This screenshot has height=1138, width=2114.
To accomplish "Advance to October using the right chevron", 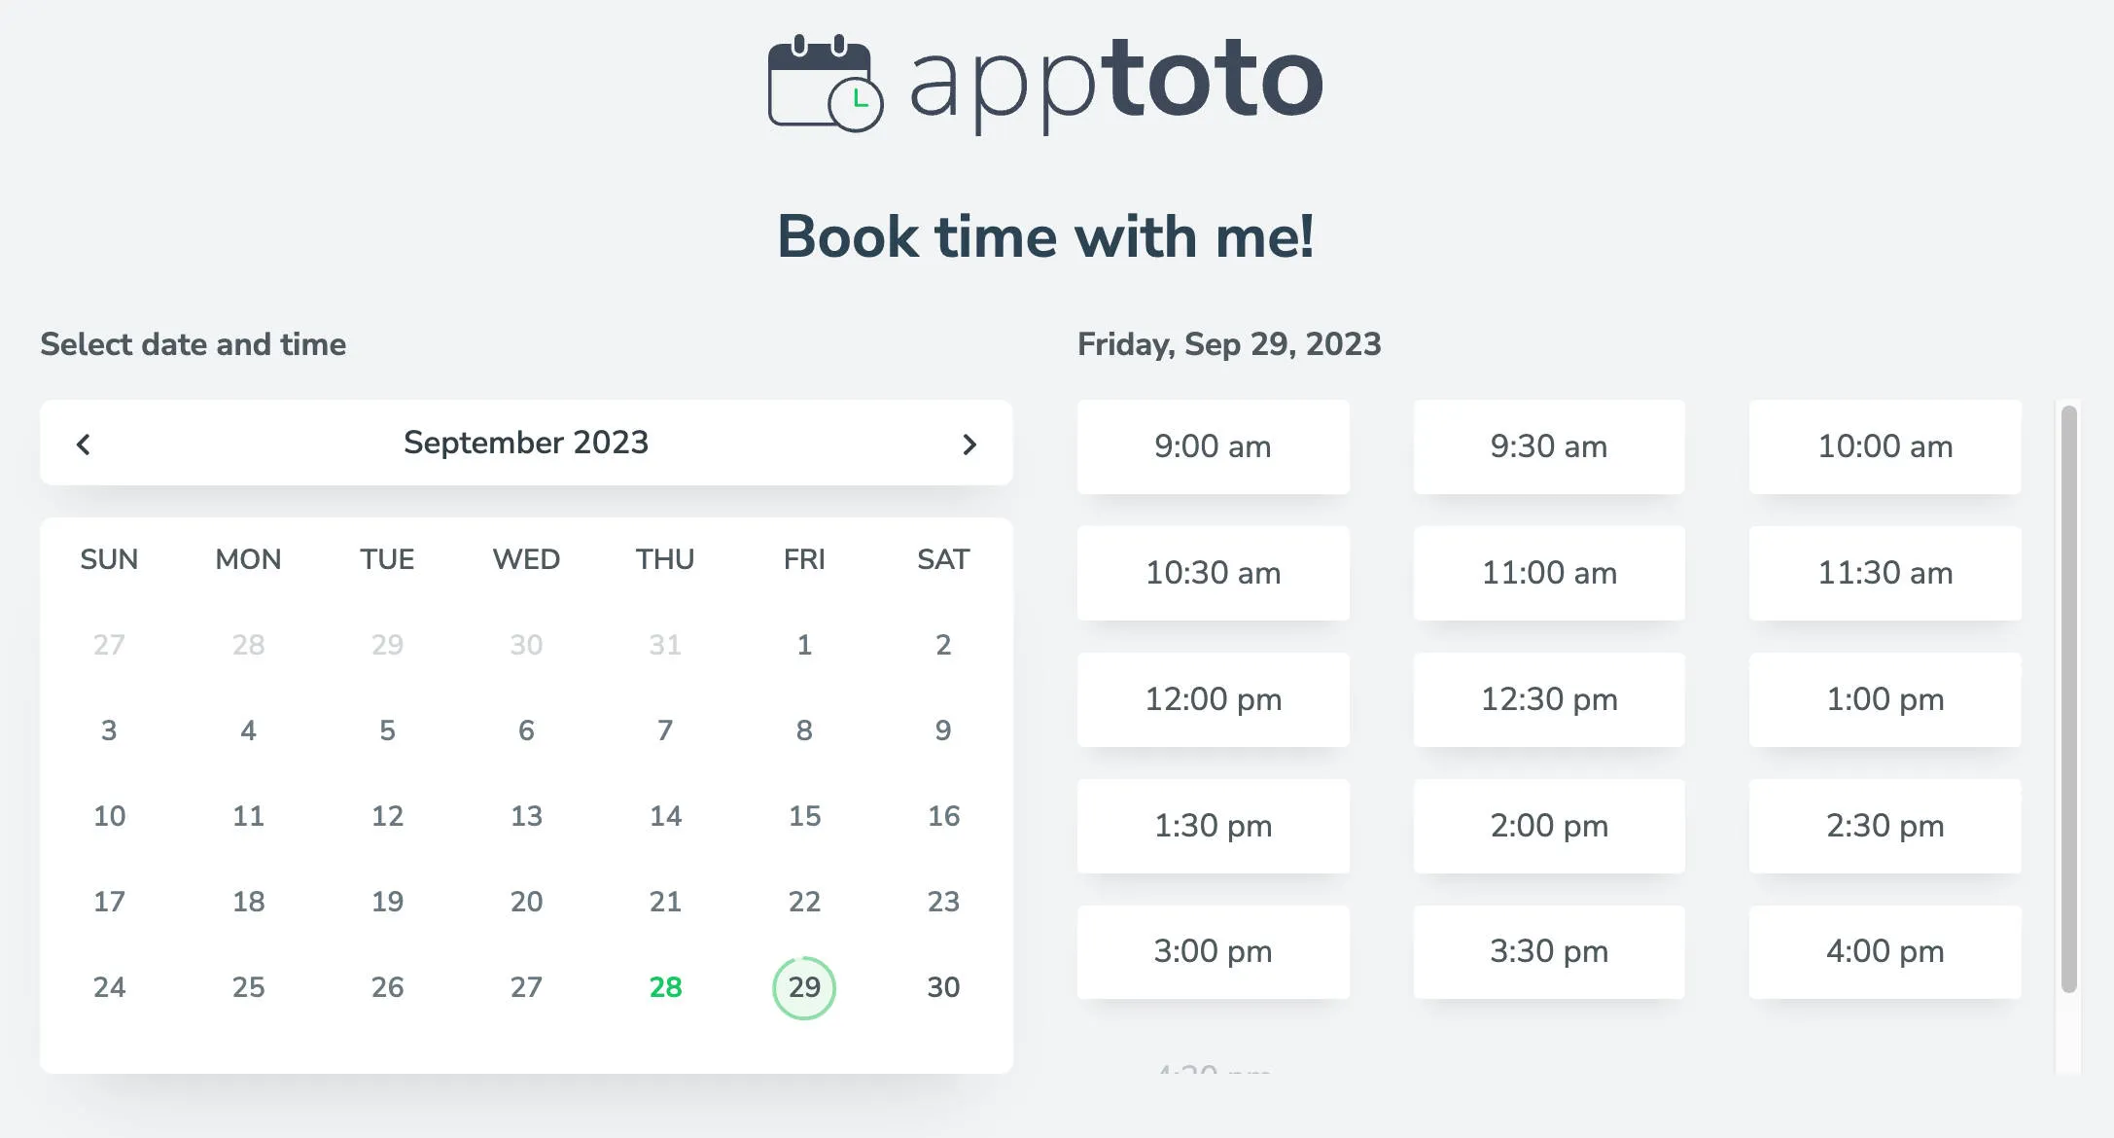I will tap(969, 444).
